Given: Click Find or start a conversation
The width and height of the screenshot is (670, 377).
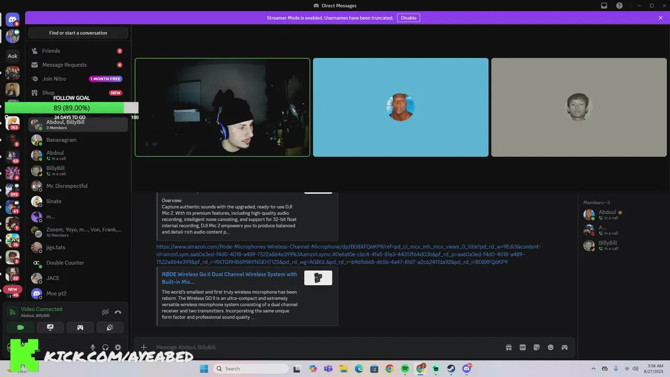Looking at the screenshot, I should [x=78, y=33].
